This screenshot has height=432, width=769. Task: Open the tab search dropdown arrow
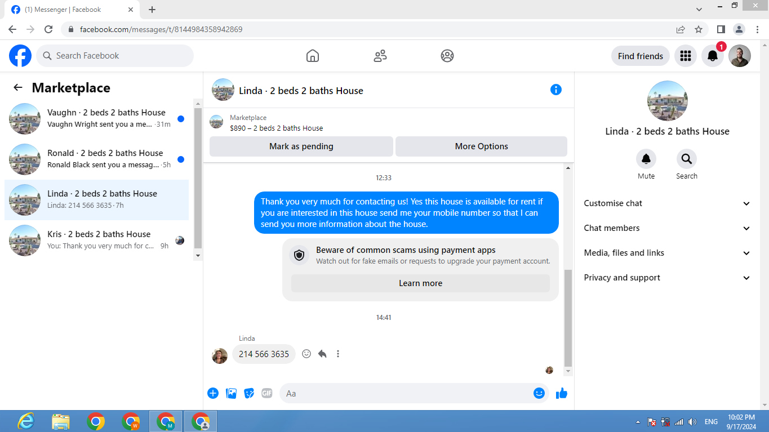[x=699, y=10]
